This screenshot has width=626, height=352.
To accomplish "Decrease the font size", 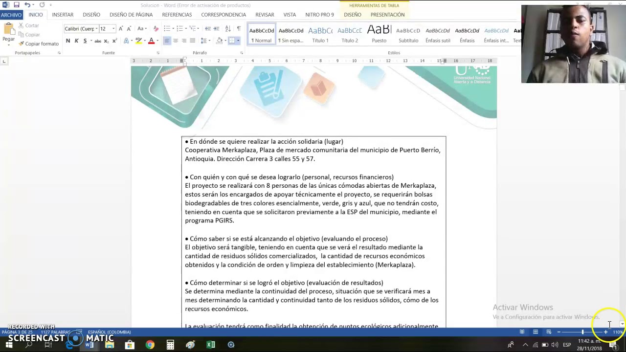I will (128, 29).
